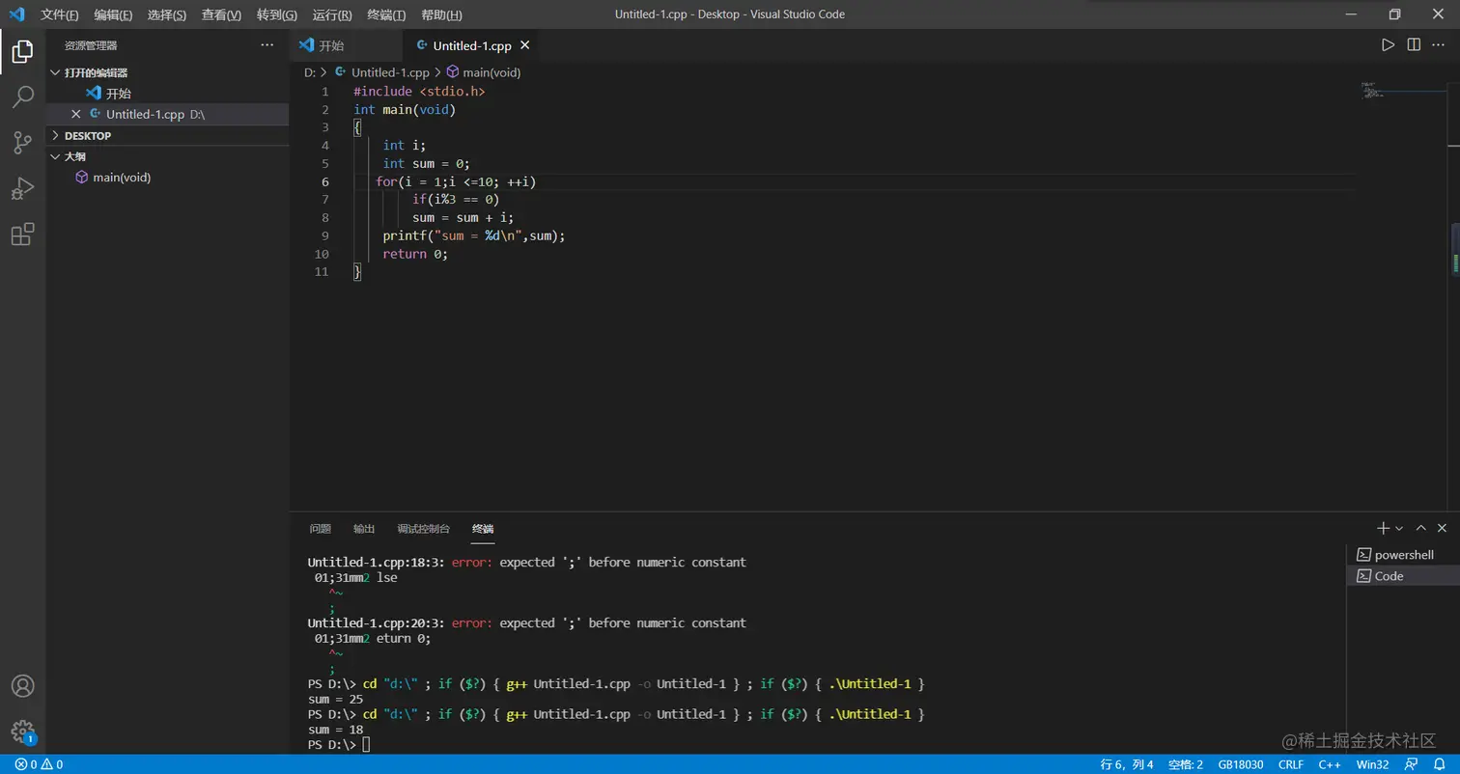Click the 'sum = 18' terminal output
Image resolution: width=1460 pixels, height=774 pixels.
click(x=335, y=730)
